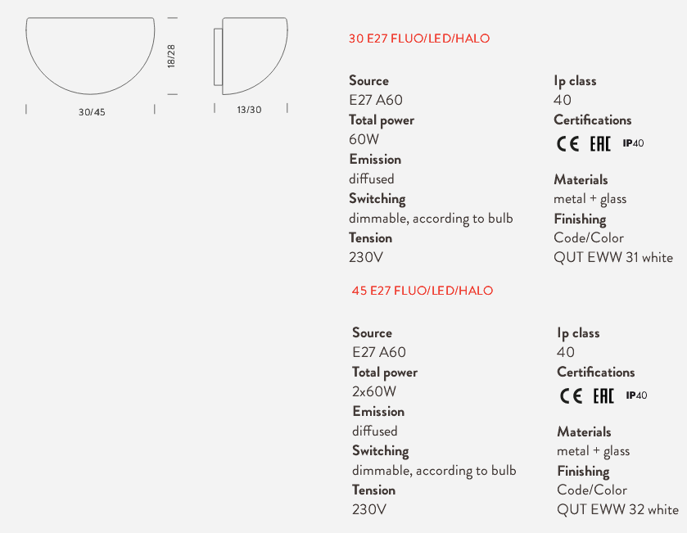Viewport: 687px width, 533px height.
Task: Click the EAC mark in first certifications
Action: coord(600,143)
